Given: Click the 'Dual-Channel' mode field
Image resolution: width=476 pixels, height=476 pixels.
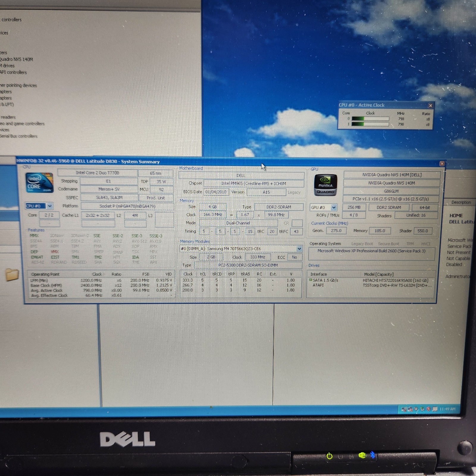Looking at the screenshot, I should pos(238,223).
